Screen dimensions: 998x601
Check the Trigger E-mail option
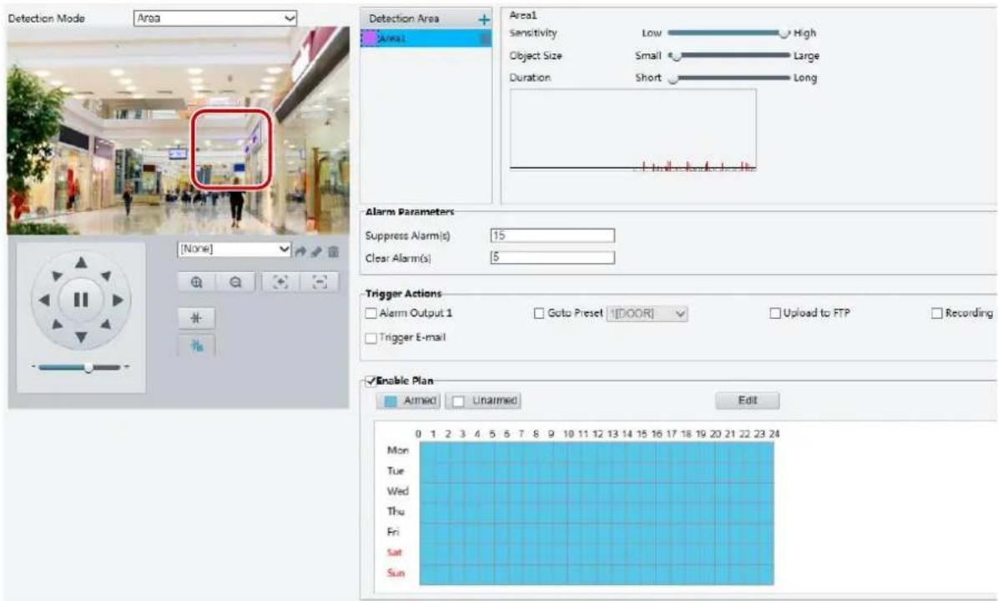pos(371,338)
